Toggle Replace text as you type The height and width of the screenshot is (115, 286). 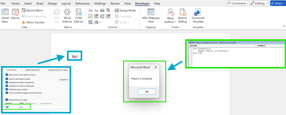coord(7,100)
